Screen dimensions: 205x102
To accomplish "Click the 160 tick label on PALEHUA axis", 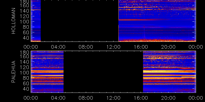I will point(24,56).
